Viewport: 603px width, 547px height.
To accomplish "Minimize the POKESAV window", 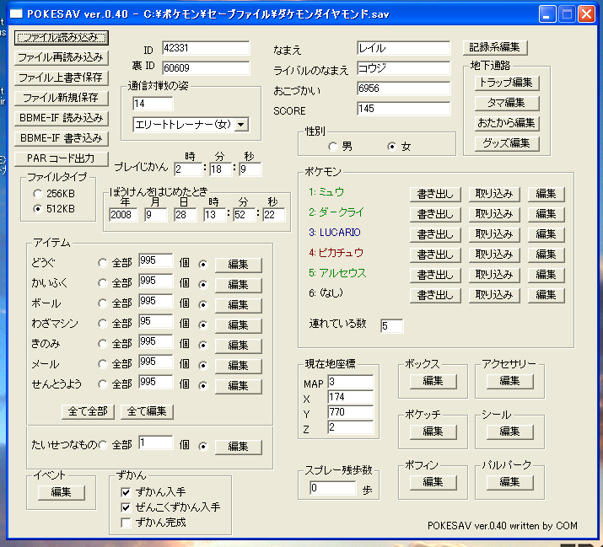I will click(546, 14).
